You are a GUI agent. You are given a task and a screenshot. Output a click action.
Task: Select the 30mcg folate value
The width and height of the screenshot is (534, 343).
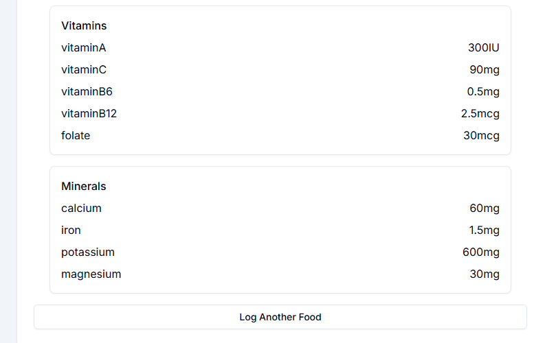tap(481, 136)
